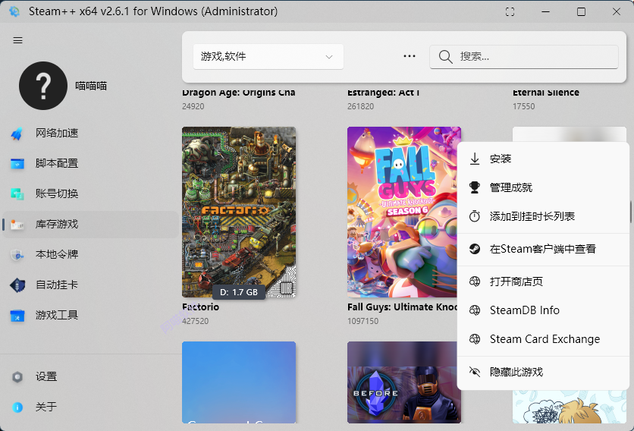This screenshot has height=431, width=634.
Task: Select Steam Card Exchange menu entry
Action: 543,338
